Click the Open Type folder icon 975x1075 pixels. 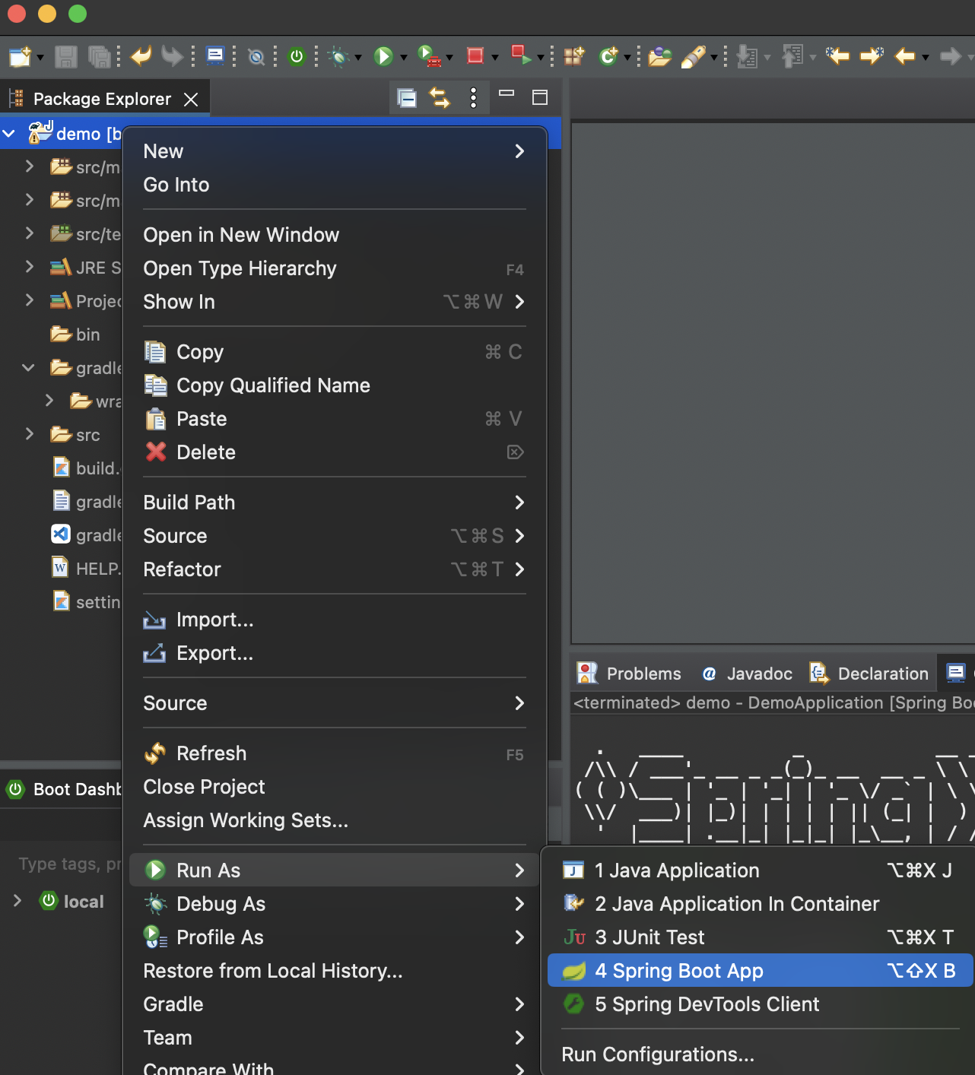[x=659, y=56]
